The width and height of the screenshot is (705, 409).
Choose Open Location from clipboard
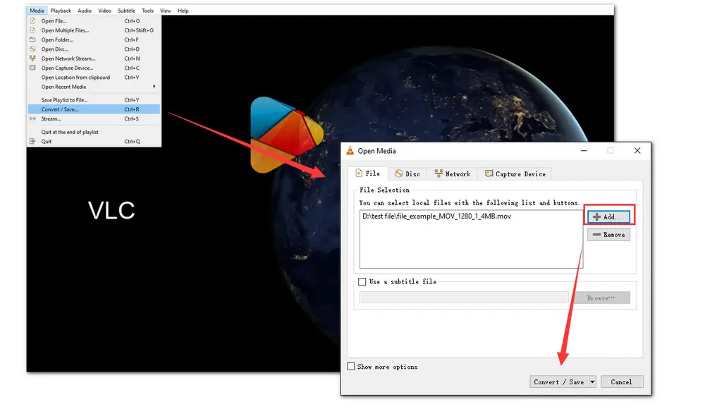coord(94,78)
